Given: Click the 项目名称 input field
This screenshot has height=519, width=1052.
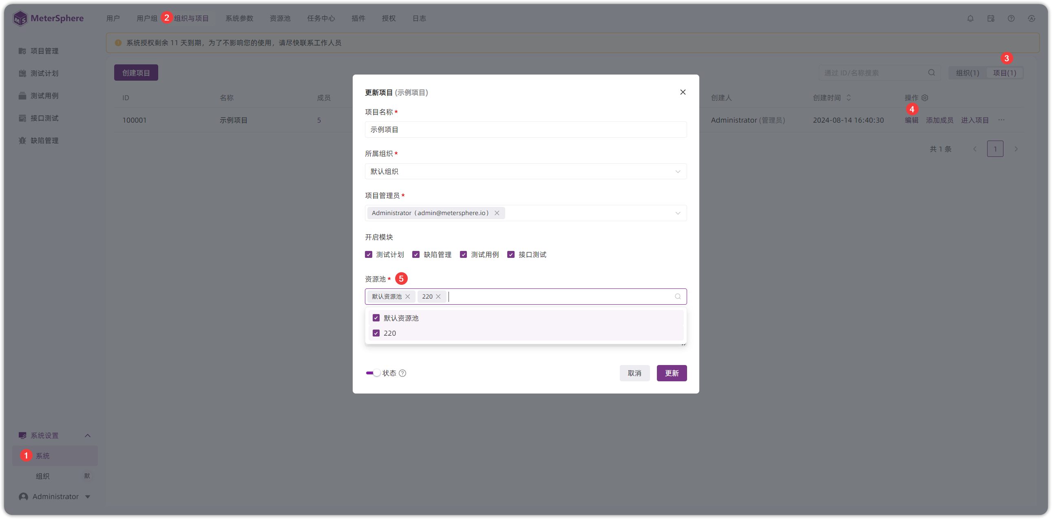Looking at the screenshot, I should tap(526, 130).
